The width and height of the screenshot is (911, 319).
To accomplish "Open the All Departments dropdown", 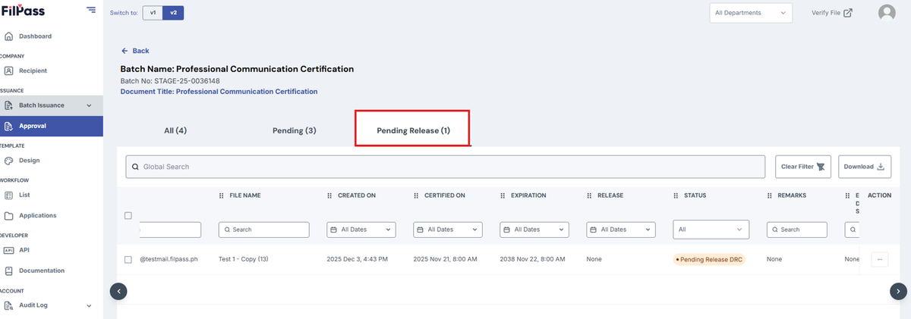I will tap(751, 13).
